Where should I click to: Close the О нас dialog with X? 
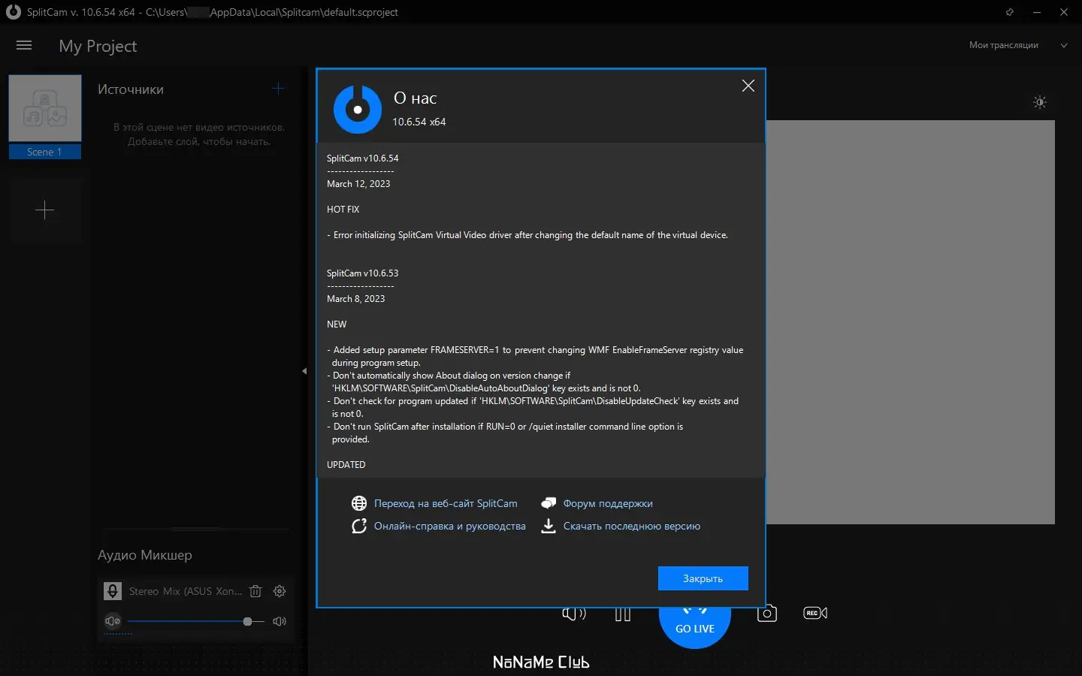[748, 86]
